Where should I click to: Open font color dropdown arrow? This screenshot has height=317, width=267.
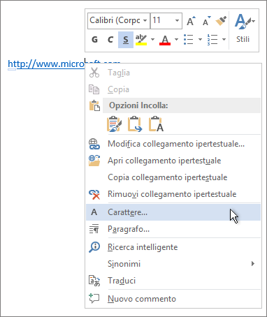[176, 40]
